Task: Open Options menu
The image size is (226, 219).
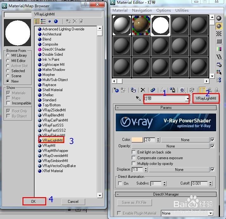Action: [164, 10]
